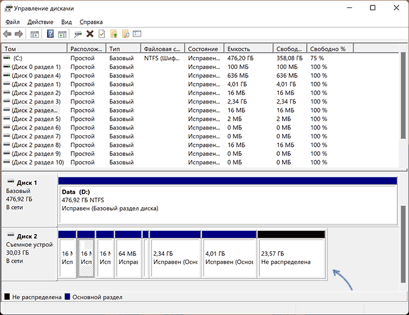The width and height of the screenshot is (409, 315).
Task: Maximize the Управление дисками window
Action: pos(373,8)
